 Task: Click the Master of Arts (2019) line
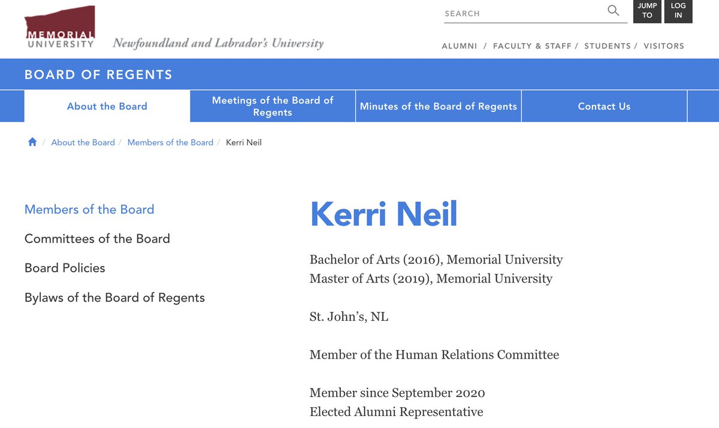pos(431,278)
